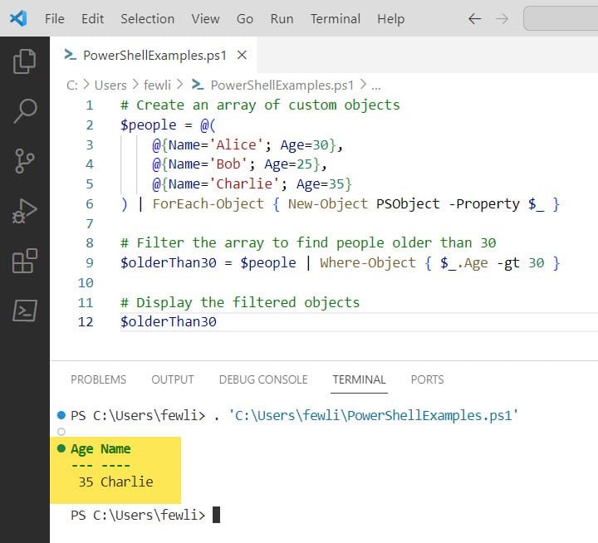This screenshot has width=598, height=543.
Task: Switch to the DEBUG CONSOLE tab
Action: [263, 379]
